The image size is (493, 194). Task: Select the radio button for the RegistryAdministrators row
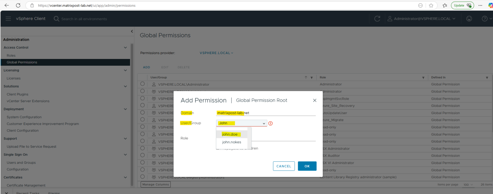coord(143,177)
